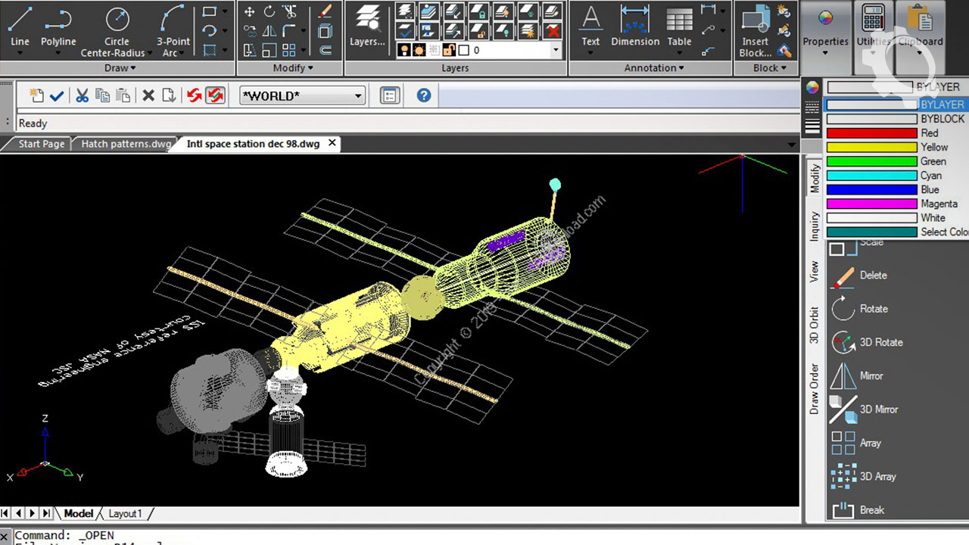Select the Polyline tool
This screenshot has height=545, width=969.
tap(58, 26)
